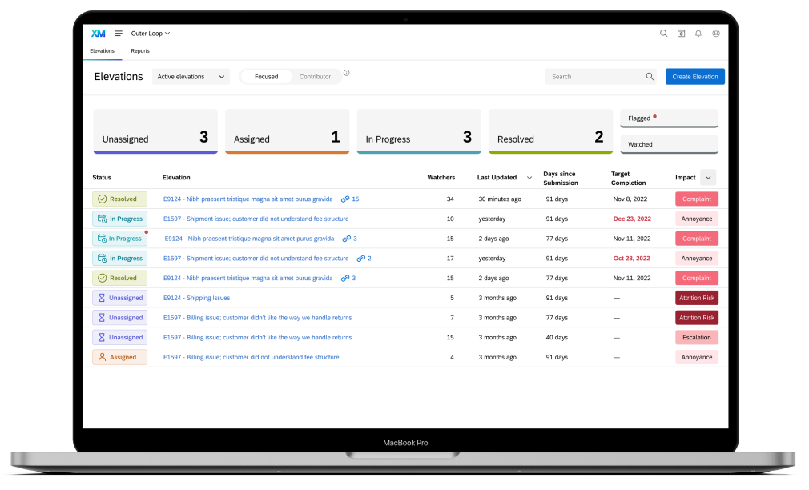
Task: Click the Status column header
Action: (x=102, y=178)
